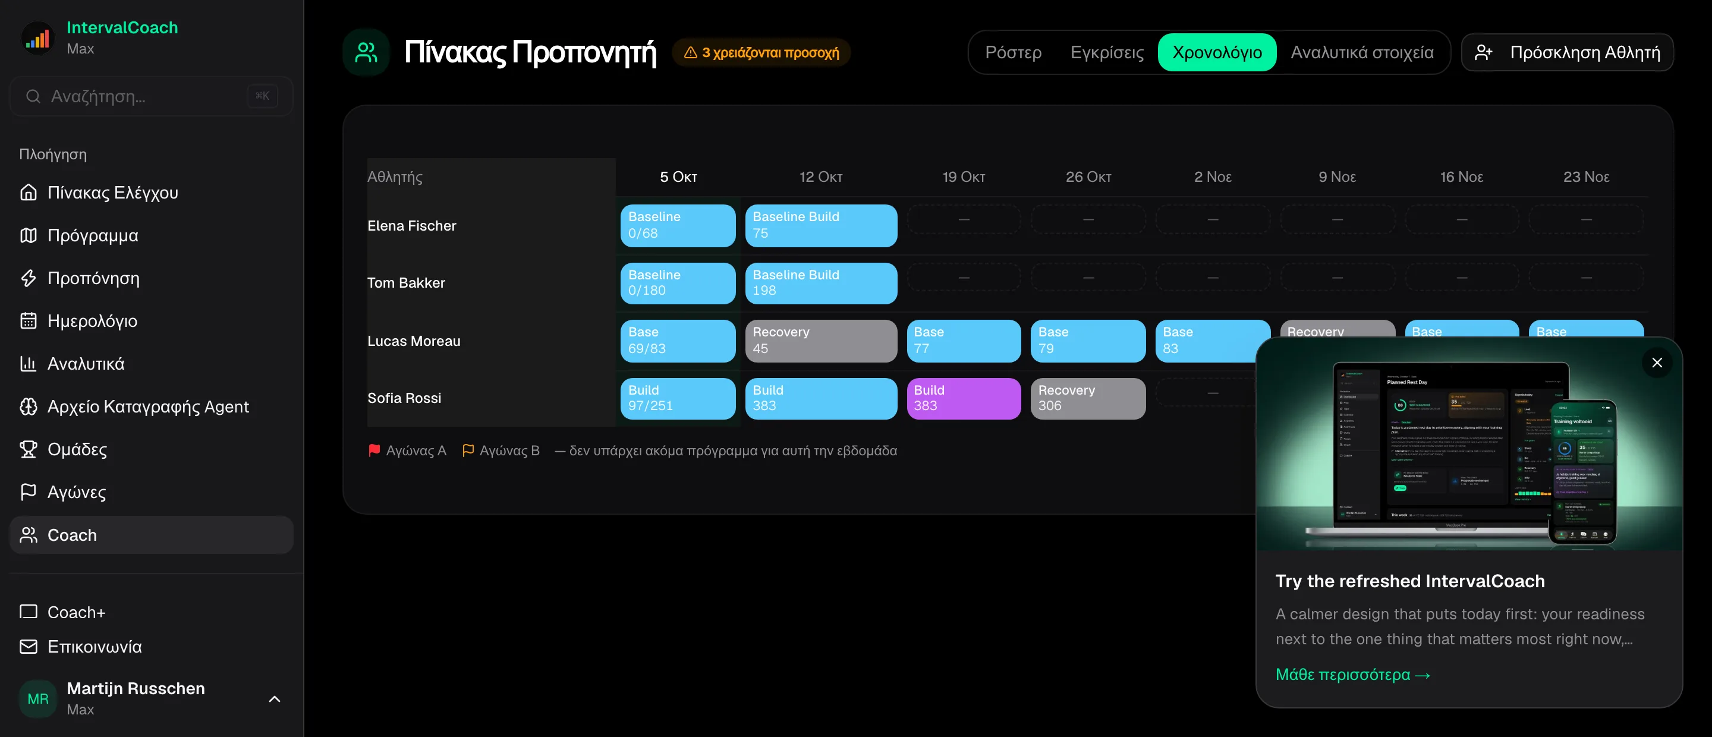Click the laptop and phone preview image
This screenshot has width=1712, height=737.
click(x=1469, y=445)
